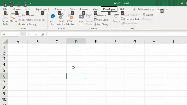Toggle Use Relative References
This screenshot has width=187, height=105.
[x=32, y=20]
